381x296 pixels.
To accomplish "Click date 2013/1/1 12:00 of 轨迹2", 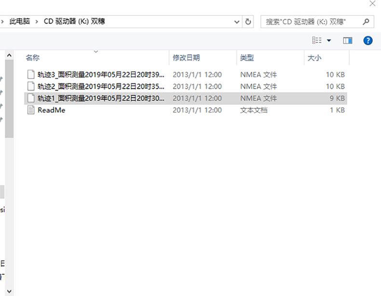I will pyautogui.click(x=197, y=86).
